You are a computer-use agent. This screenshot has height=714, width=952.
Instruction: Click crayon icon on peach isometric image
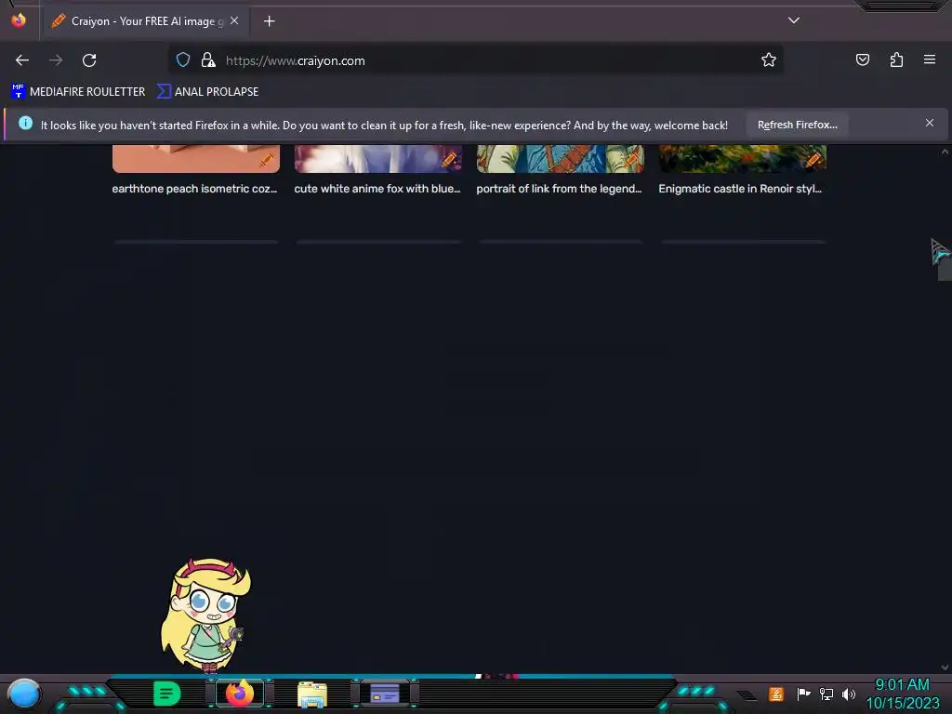coord(267,160)
